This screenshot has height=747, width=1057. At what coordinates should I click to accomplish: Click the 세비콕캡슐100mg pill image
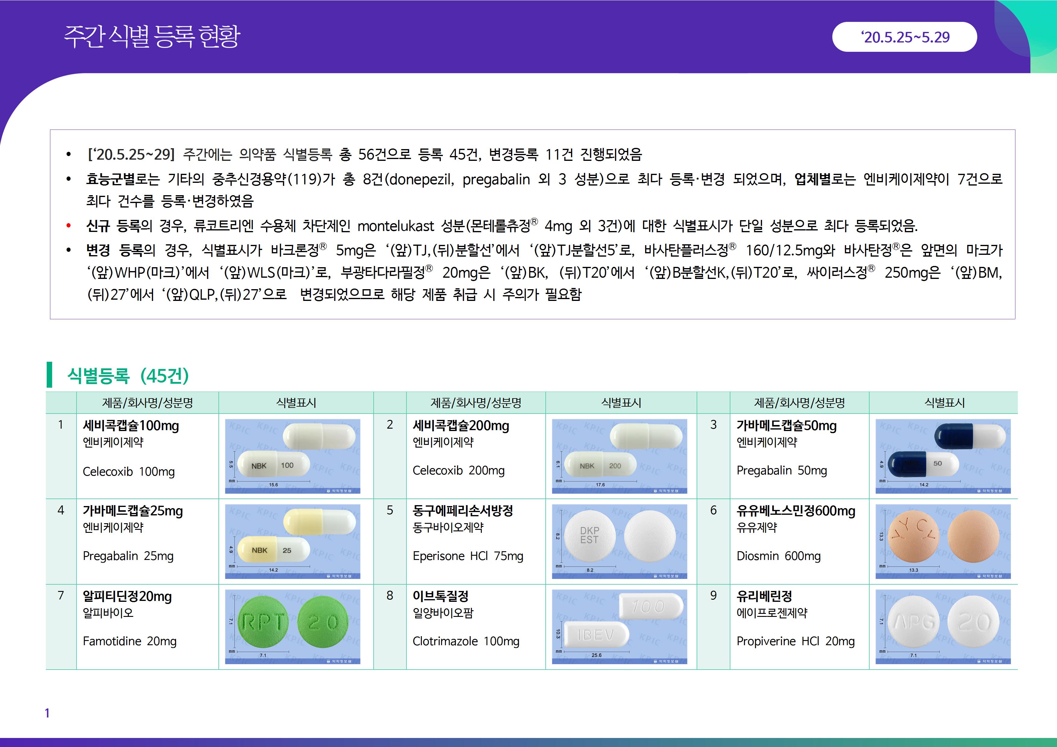292,456
